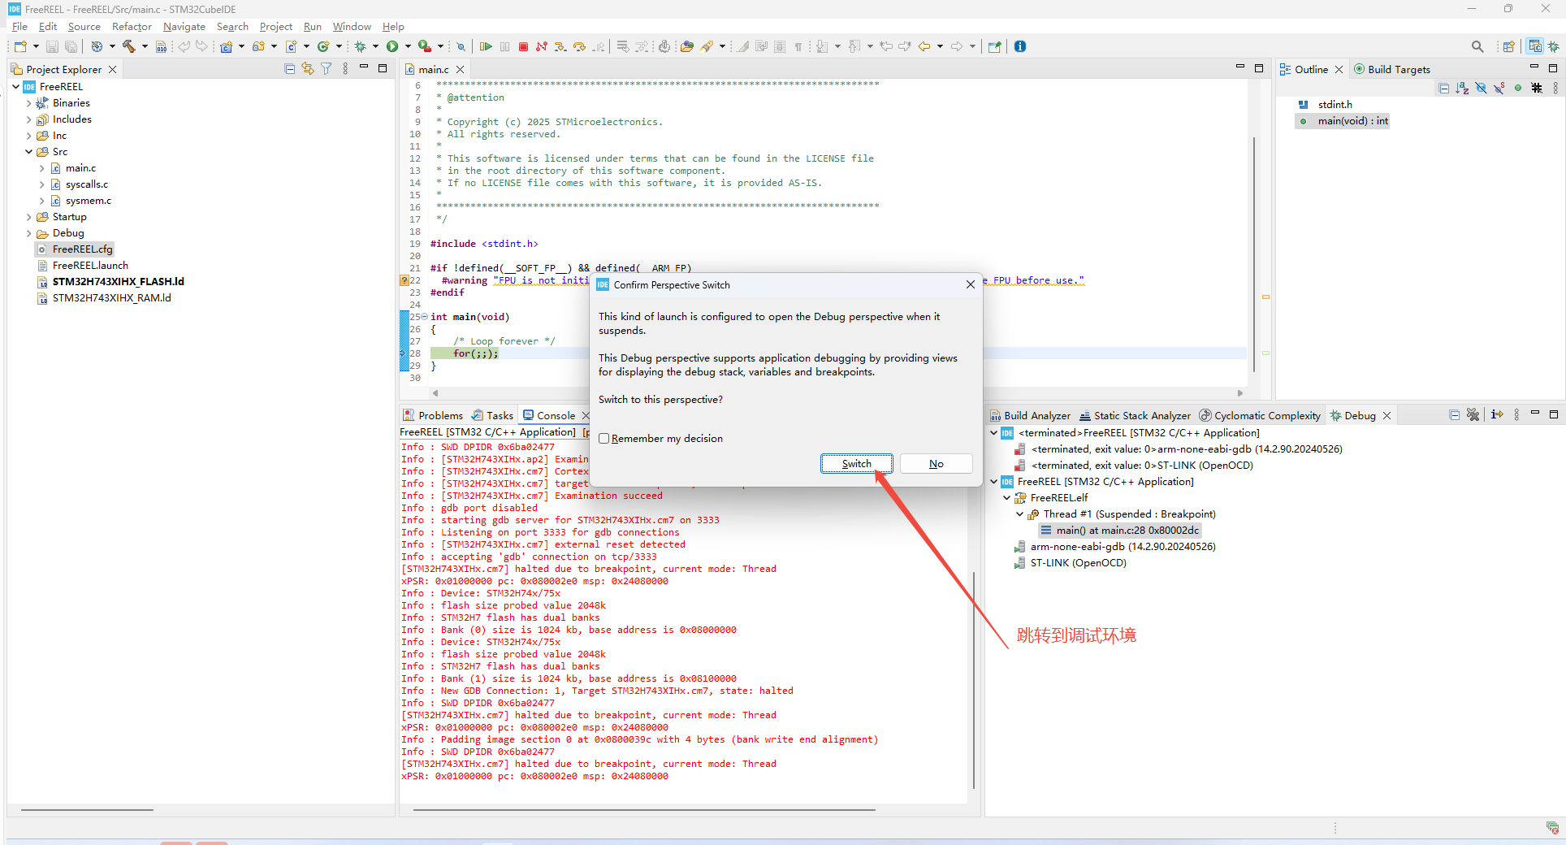Collapse the Src folder in Project Explorer
The width and height of the screenshot is (1566, 845).
click(x=29, y=152)
